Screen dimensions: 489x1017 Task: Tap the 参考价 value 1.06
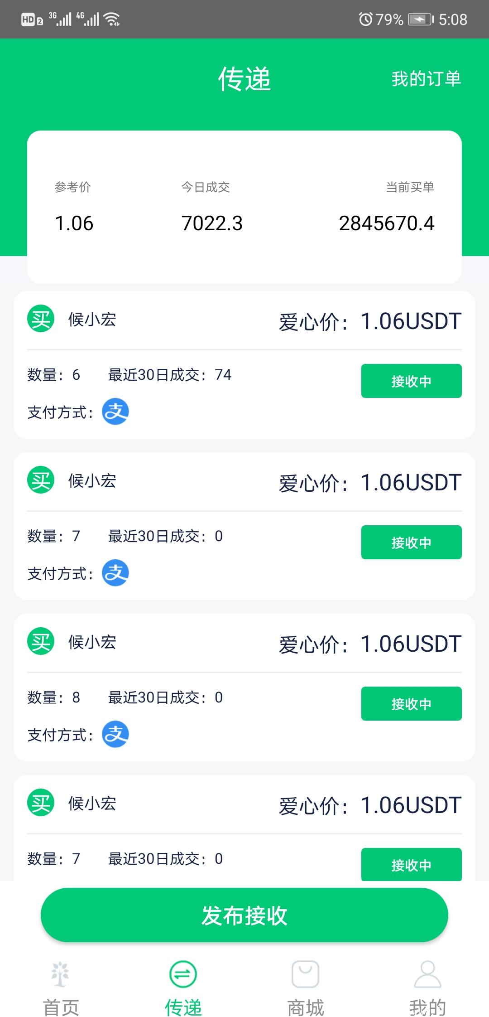click(74, 223)
